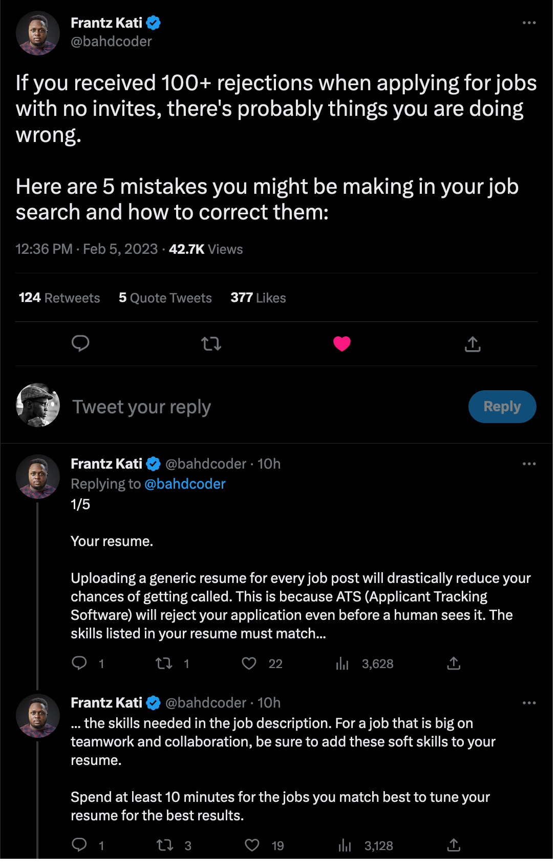Open the @bahdcoder mention link
This screenshot has width=557, height=867.
point(185,484)
